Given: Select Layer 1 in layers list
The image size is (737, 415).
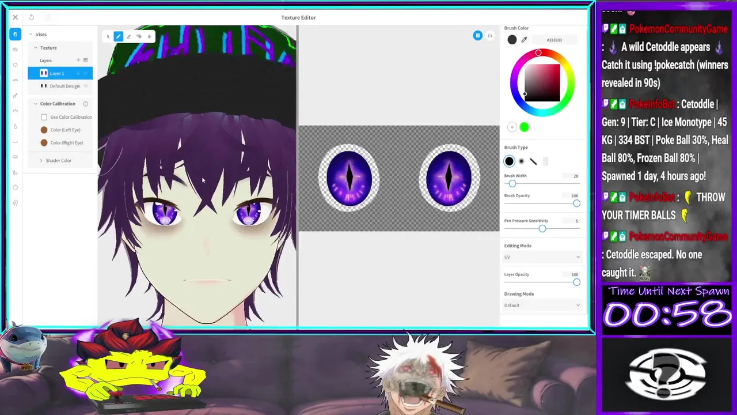Looking at the screenshot, I should [60, 73].
